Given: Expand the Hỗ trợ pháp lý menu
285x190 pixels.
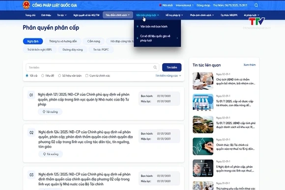Looking at the screenshot, I should tap(174, 15).
